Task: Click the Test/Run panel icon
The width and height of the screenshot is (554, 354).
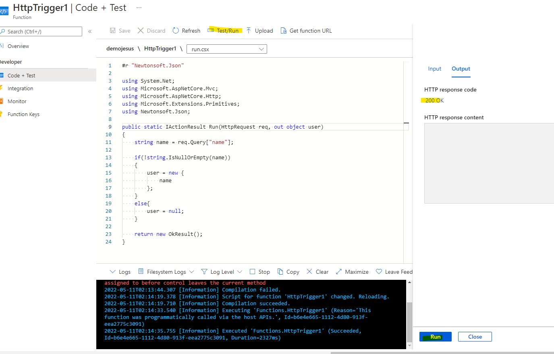Action: coord(211,30)
